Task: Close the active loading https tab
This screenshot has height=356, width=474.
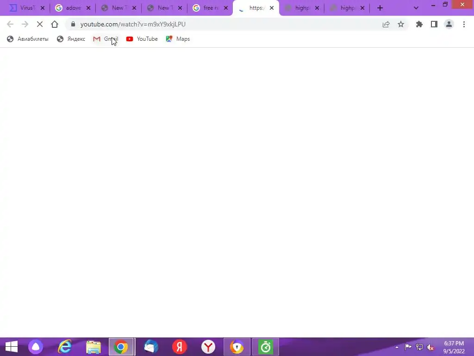Action: click(x=272, y=8)
